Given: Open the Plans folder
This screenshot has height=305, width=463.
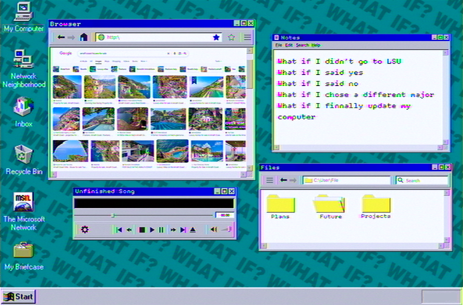Looking at the screenshot, I should [x=281, y=207].
